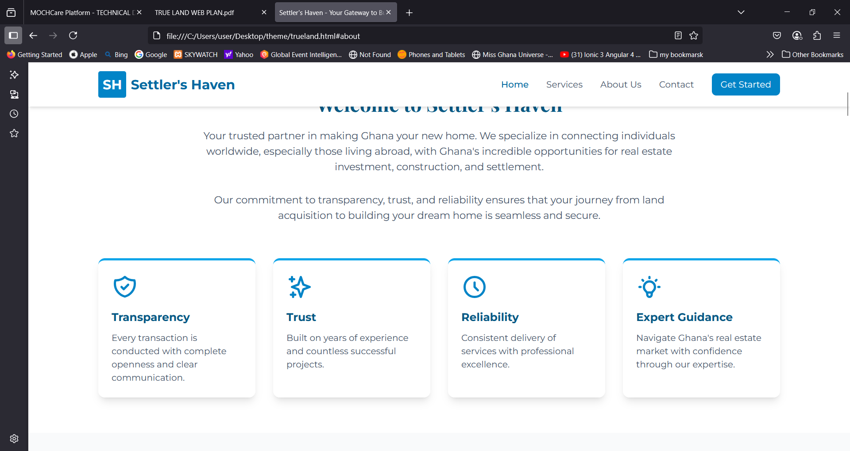Toggle the sidebar visibility button
The width and height of the screenshot is (850, 451).
(x=13, y=35)
